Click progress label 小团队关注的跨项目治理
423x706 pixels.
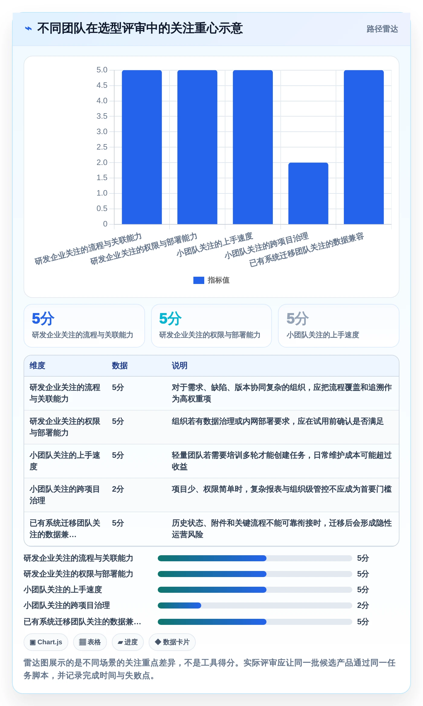67,605
